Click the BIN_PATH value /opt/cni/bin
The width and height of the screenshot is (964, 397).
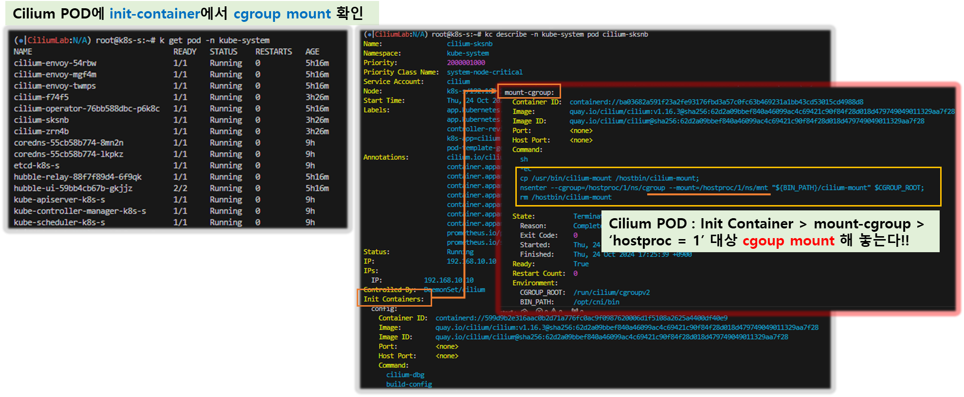click(596, 302)
